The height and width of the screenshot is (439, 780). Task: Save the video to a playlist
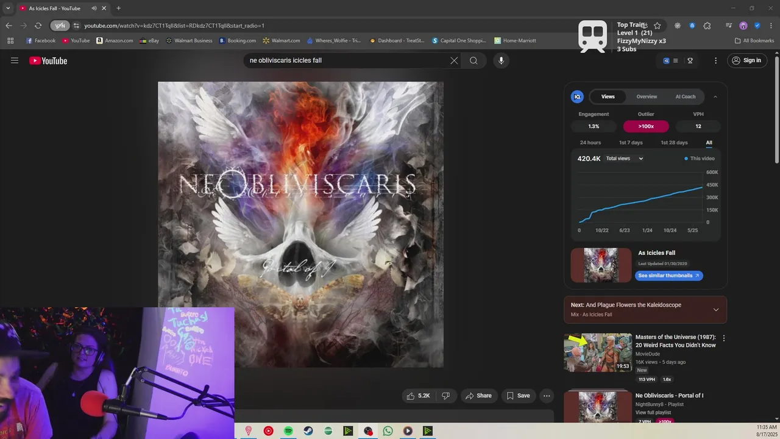(519, 396)
